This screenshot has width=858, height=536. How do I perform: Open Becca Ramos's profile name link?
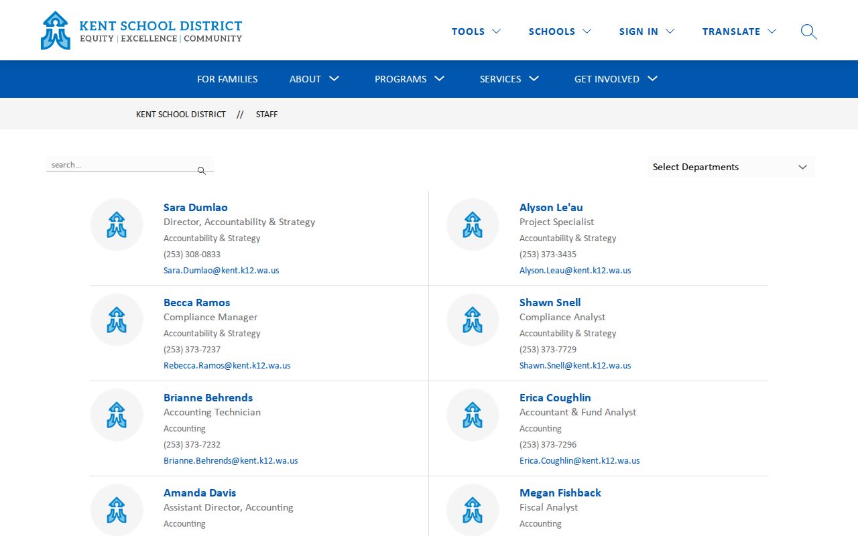[196, 303]
